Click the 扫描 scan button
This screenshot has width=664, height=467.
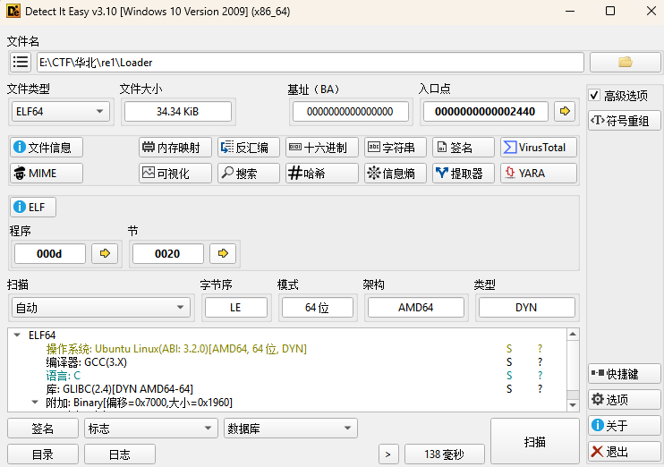tap(535, 442)
